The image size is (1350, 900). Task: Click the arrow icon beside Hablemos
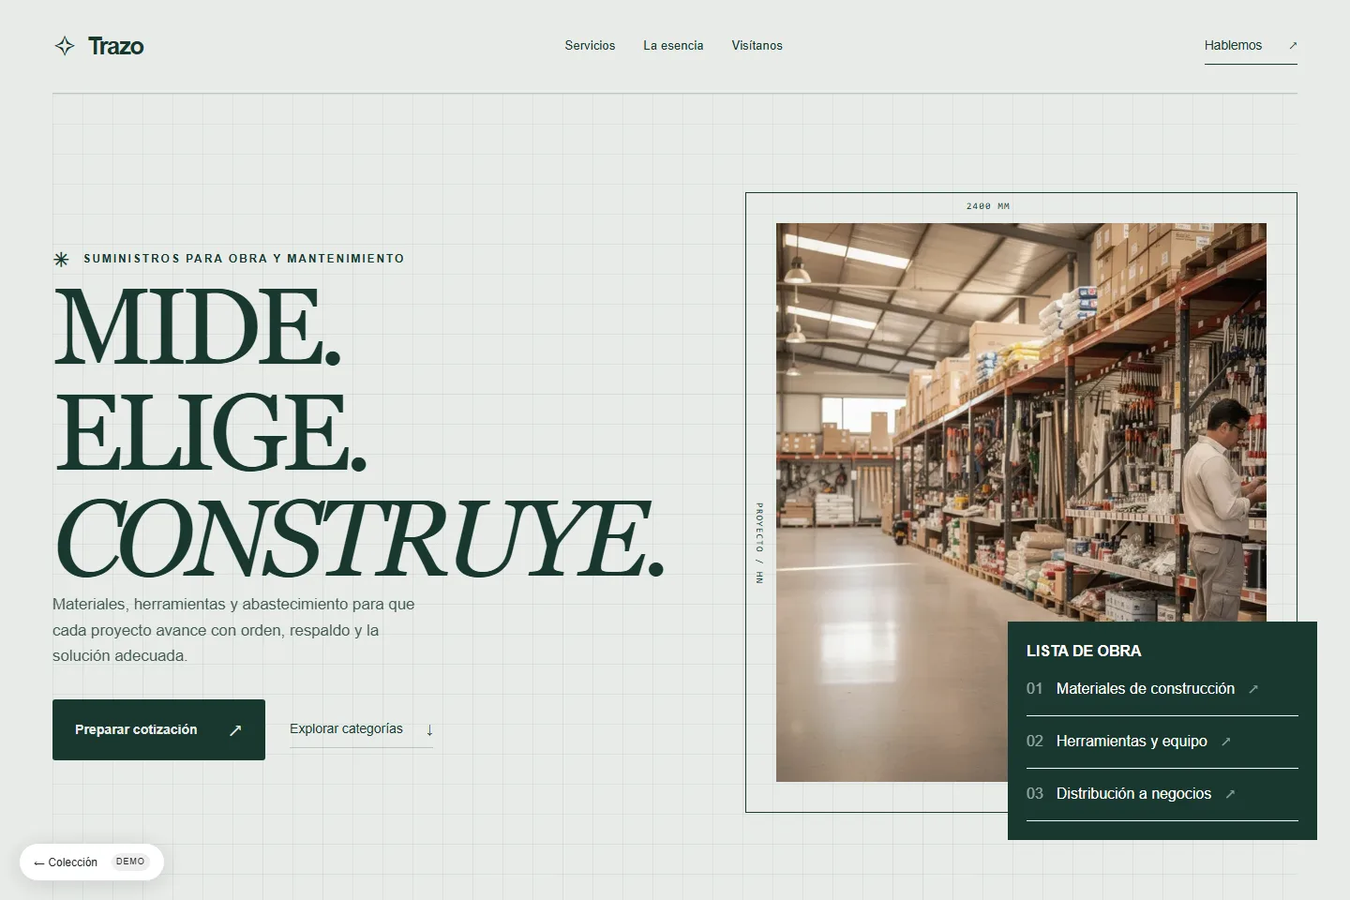click(x=1293, y=45)
